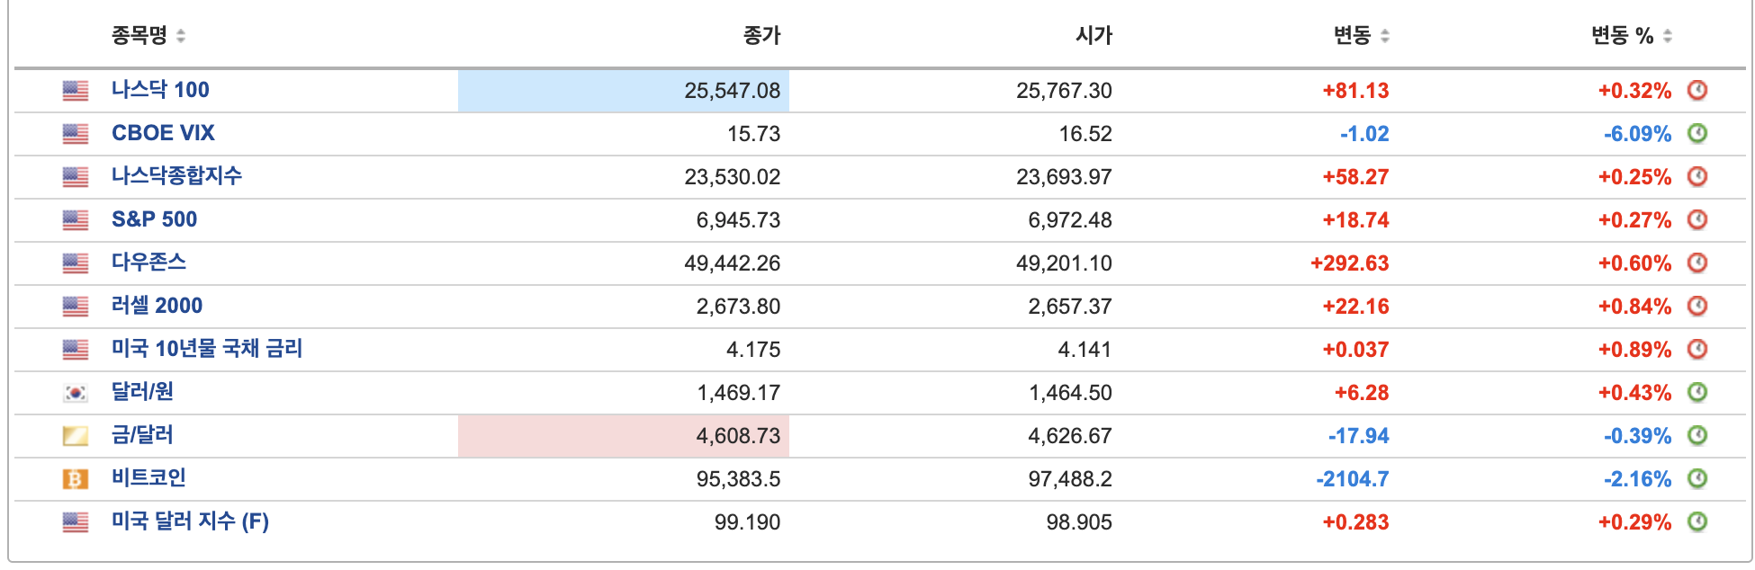Click the US flag icon beside 다우존스
1755x570 pixels.
click(76, 263)
